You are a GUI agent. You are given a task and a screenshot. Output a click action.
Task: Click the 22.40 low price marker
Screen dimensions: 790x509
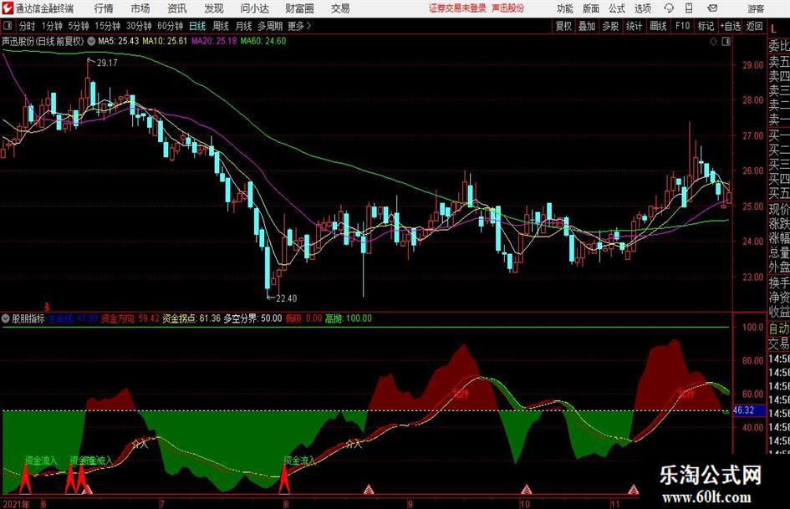(x=286, y=298)
